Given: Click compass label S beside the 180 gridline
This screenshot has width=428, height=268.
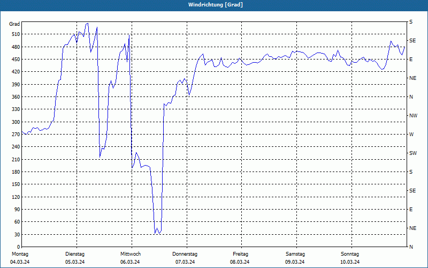Looking at the screenshot, I should tap(411, 172).
